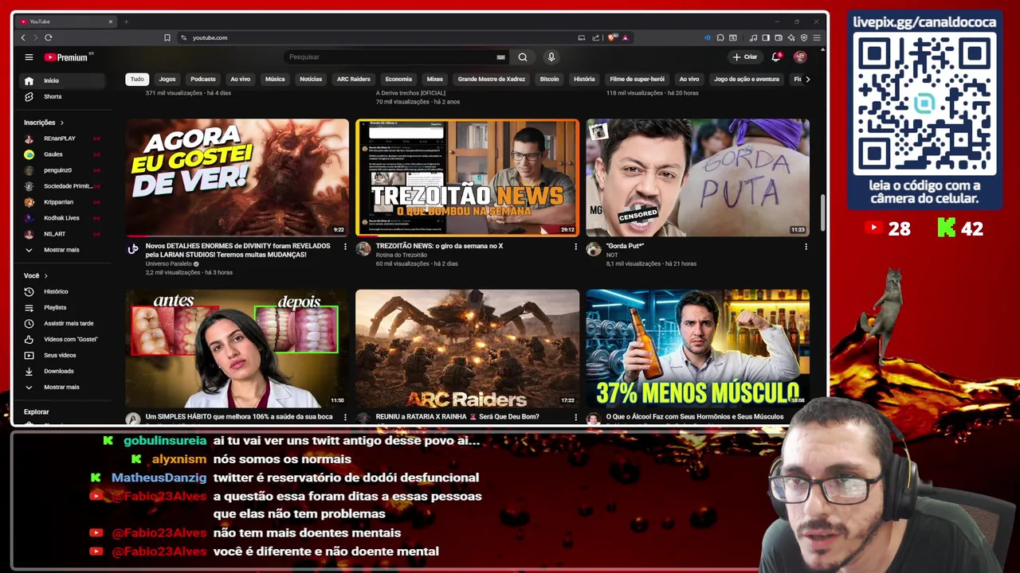Switch to the YouTube browser tab
The width and height of the screenshot is (1020, 573).
[65, 21]
